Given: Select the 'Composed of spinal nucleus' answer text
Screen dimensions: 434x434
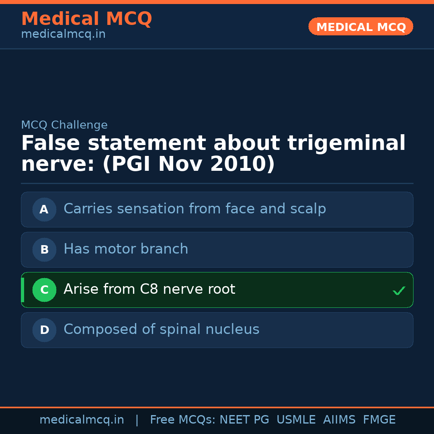Looking at the screenshot, I should 161,330.
